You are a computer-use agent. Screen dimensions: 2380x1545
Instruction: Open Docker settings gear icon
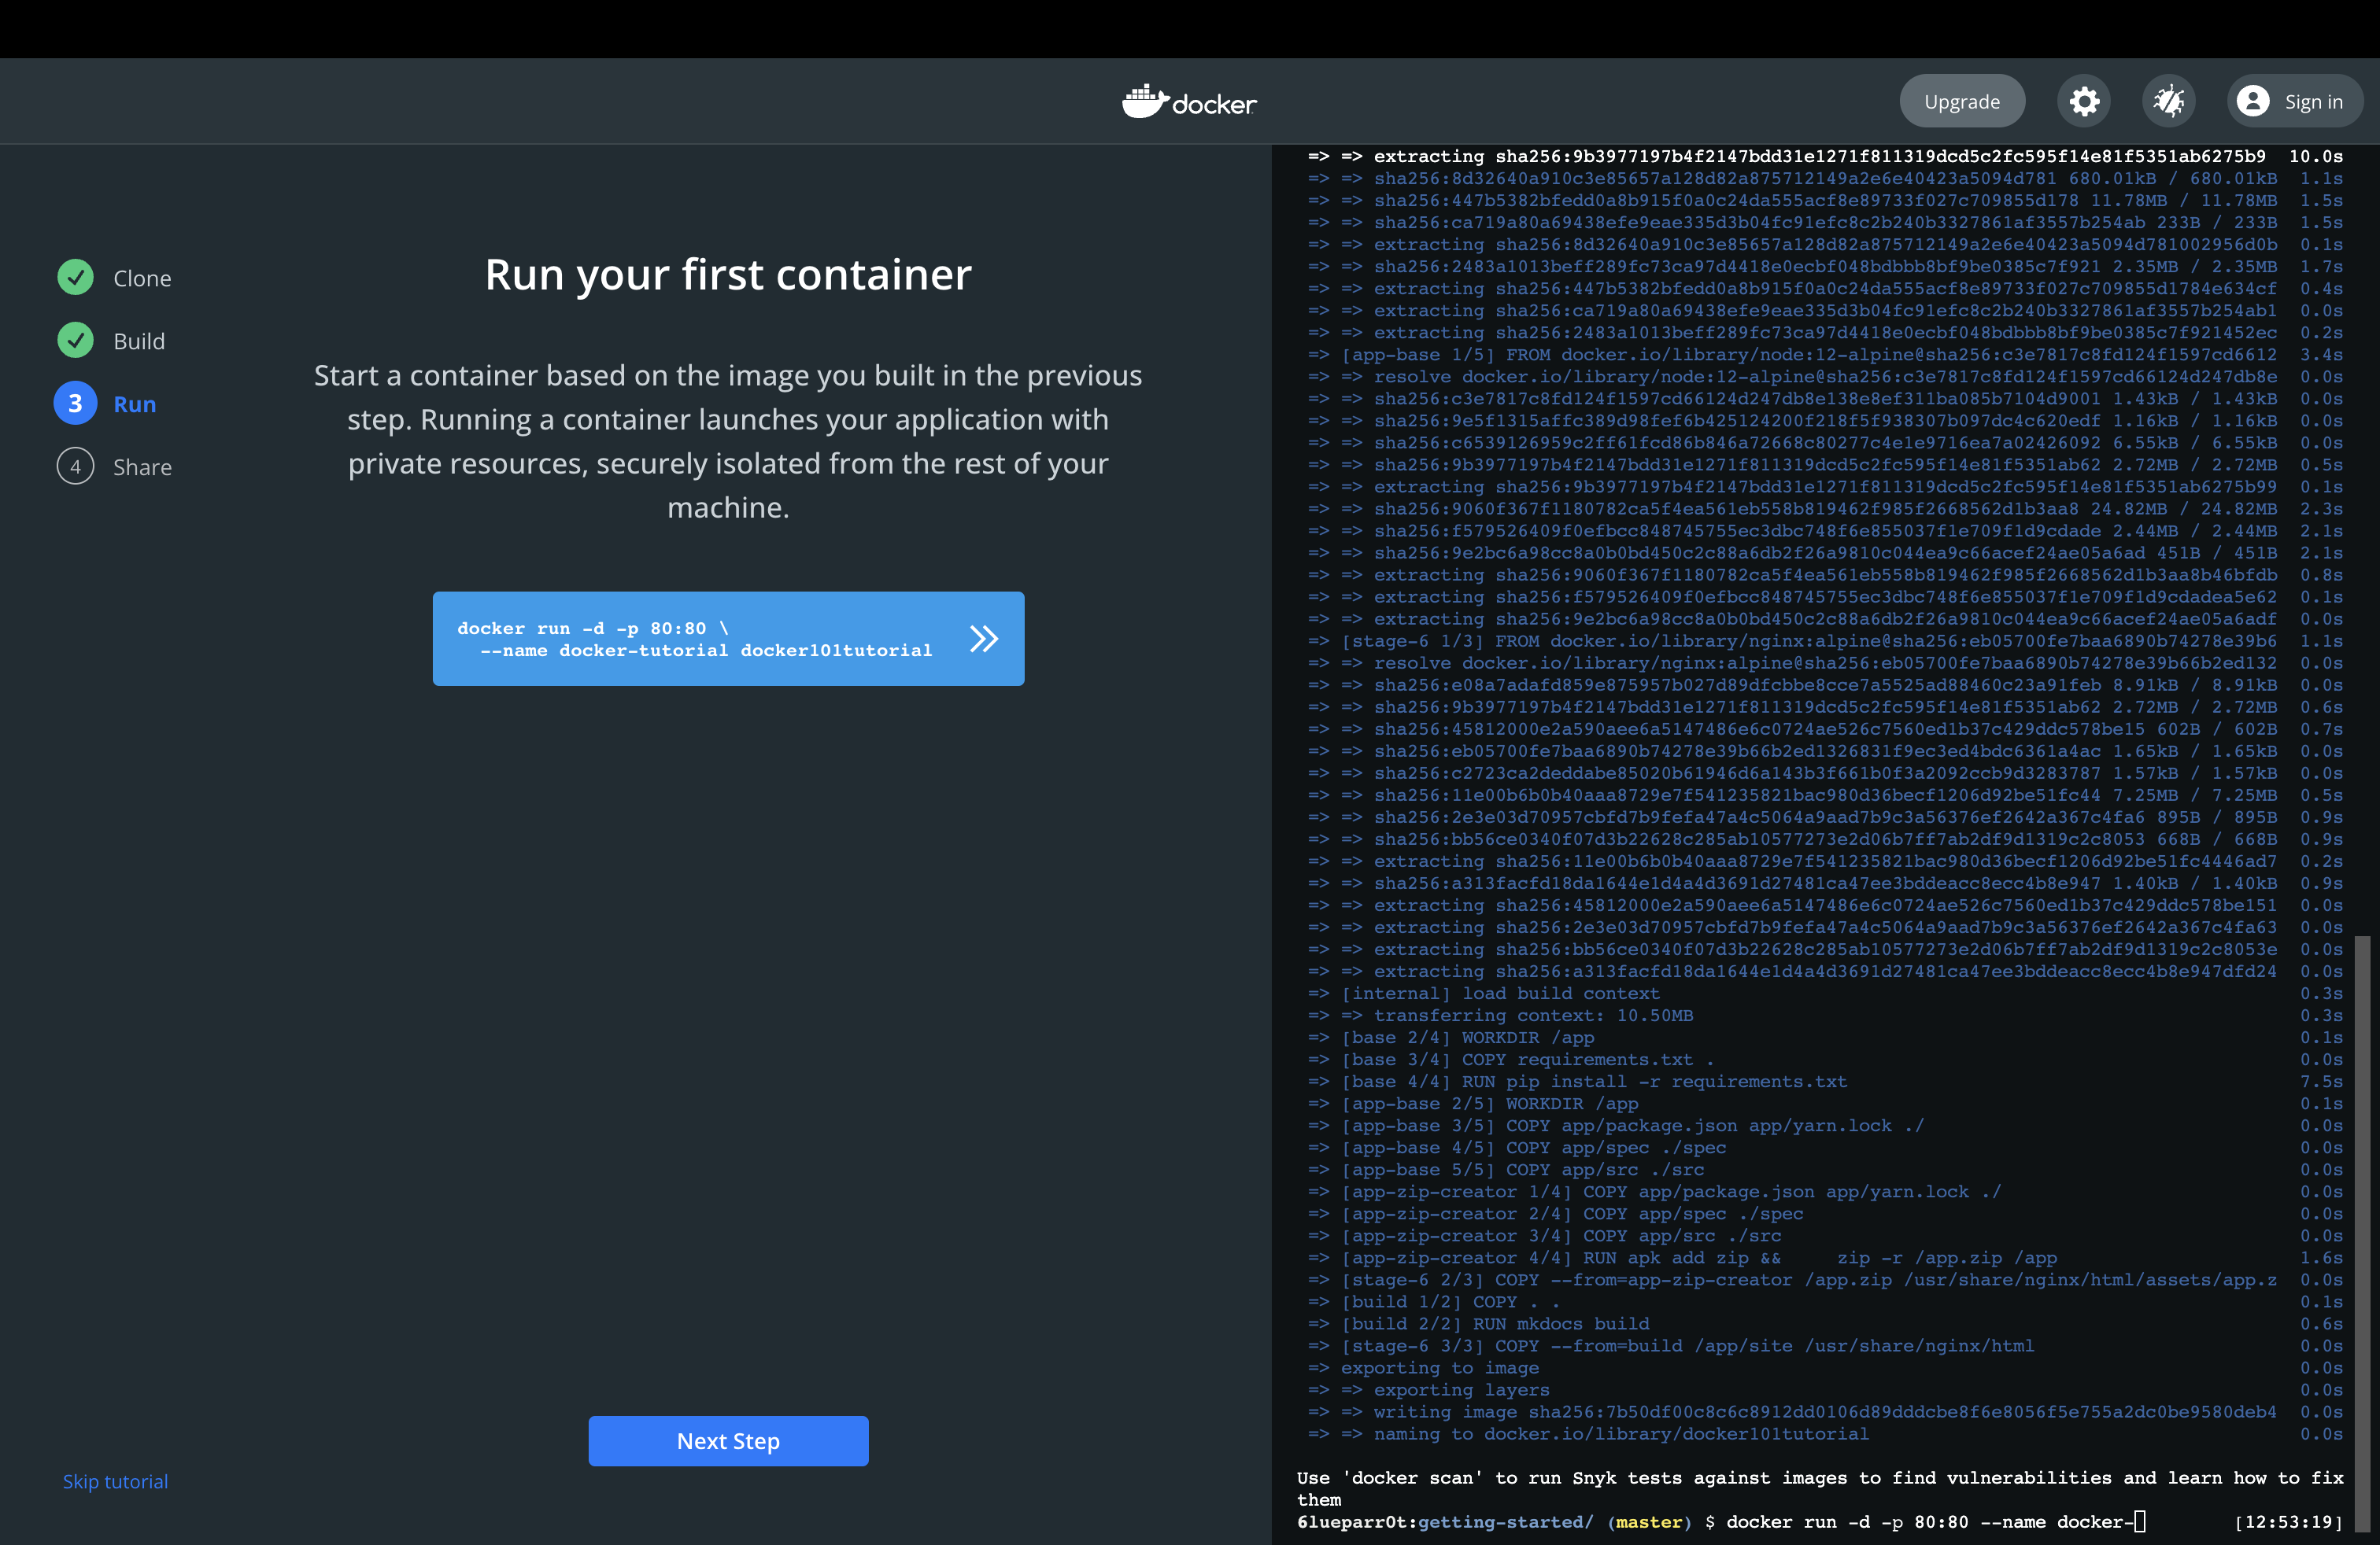point(2084,101)
